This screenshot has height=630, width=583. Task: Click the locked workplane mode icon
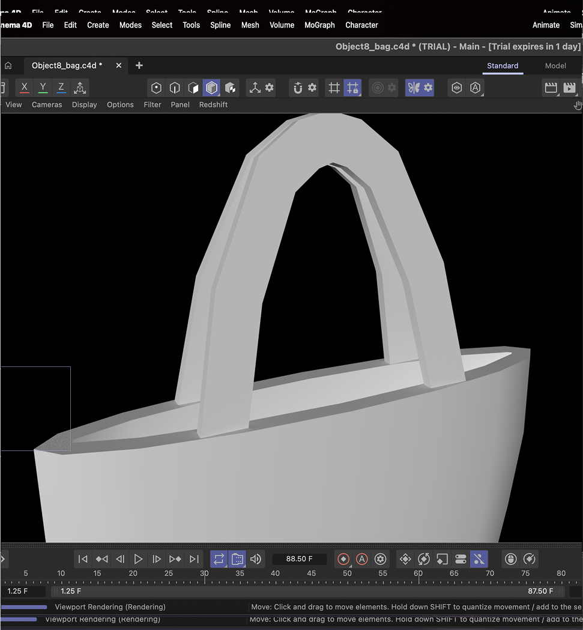(x=353, y=88)
